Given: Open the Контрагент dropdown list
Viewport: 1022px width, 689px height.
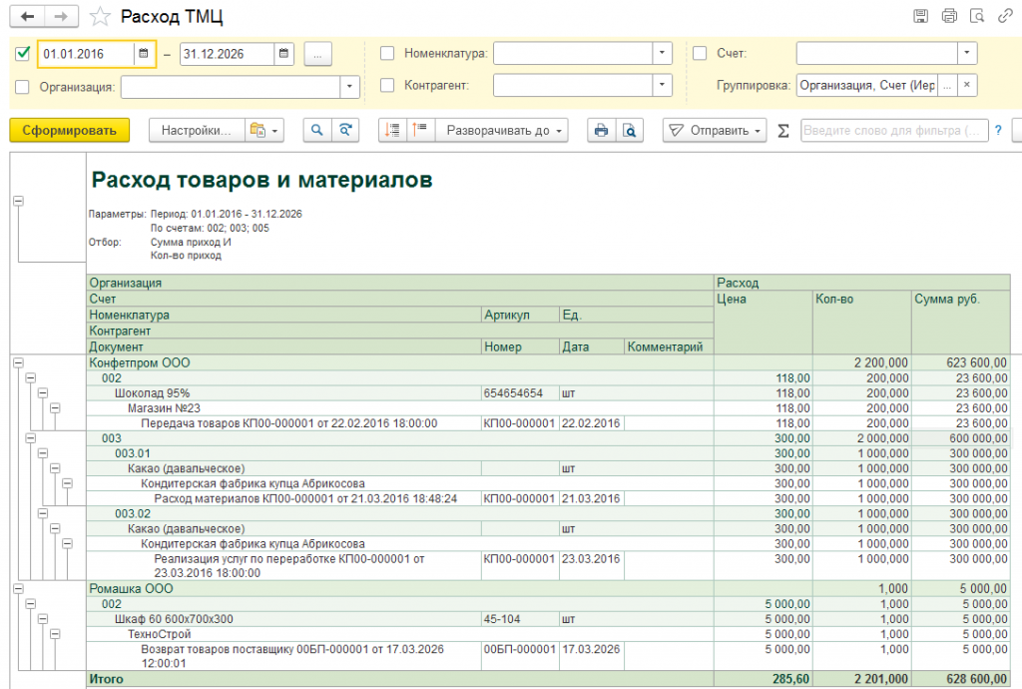Looking at the screenshot, I should [662, 85].
